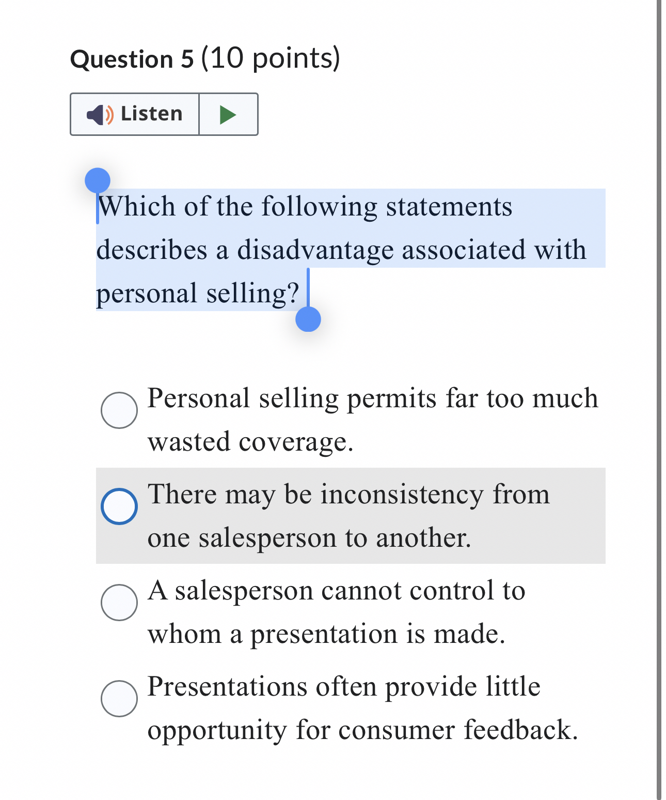Click the speaker icon next to Listen

(x=98, y=115)
